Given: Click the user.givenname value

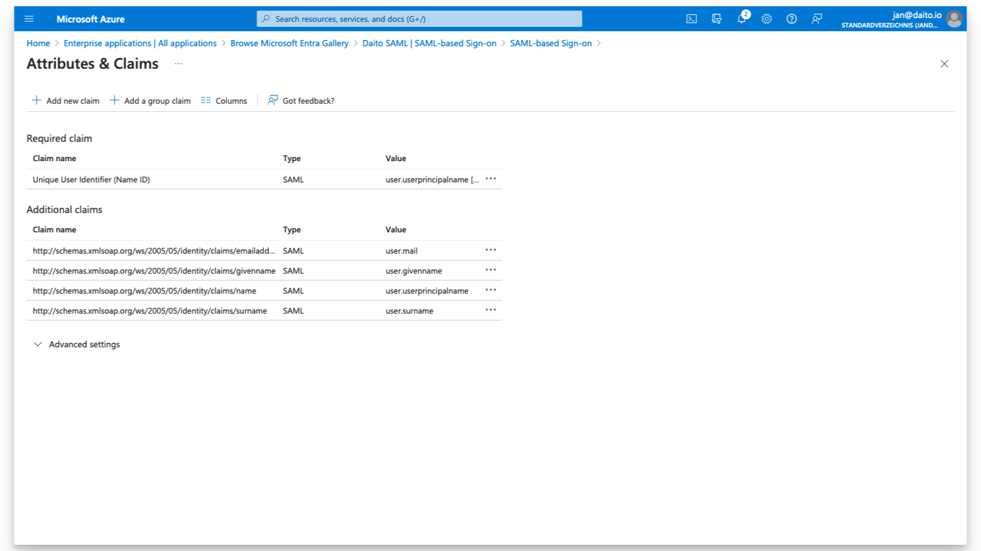Looking at the screenshot, I should point(414,271).
